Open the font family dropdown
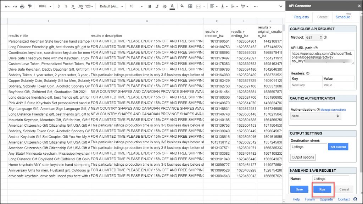 coord(112,6)
